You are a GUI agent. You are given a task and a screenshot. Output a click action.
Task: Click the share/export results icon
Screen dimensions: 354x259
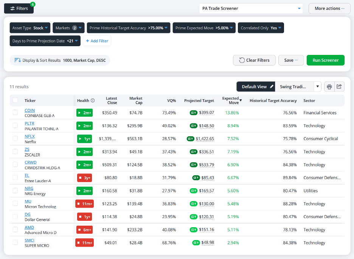[x=339, y=87]
